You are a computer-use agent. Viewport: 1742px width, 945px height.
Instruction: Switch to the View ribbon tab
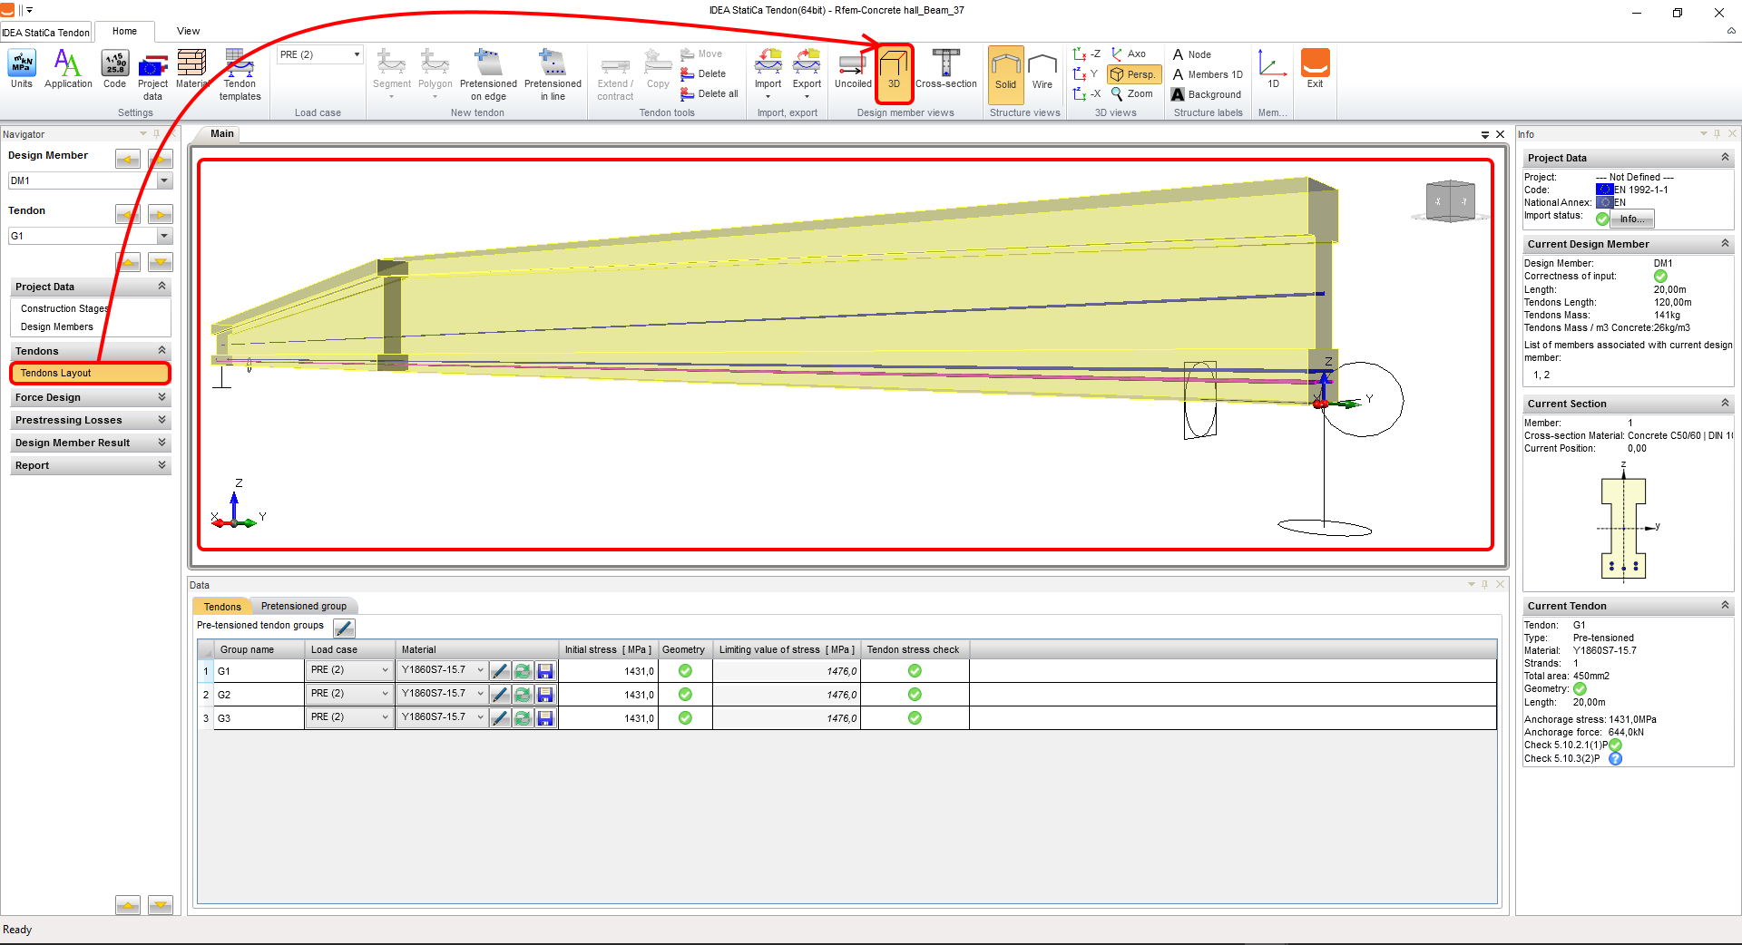click(188, 31)
